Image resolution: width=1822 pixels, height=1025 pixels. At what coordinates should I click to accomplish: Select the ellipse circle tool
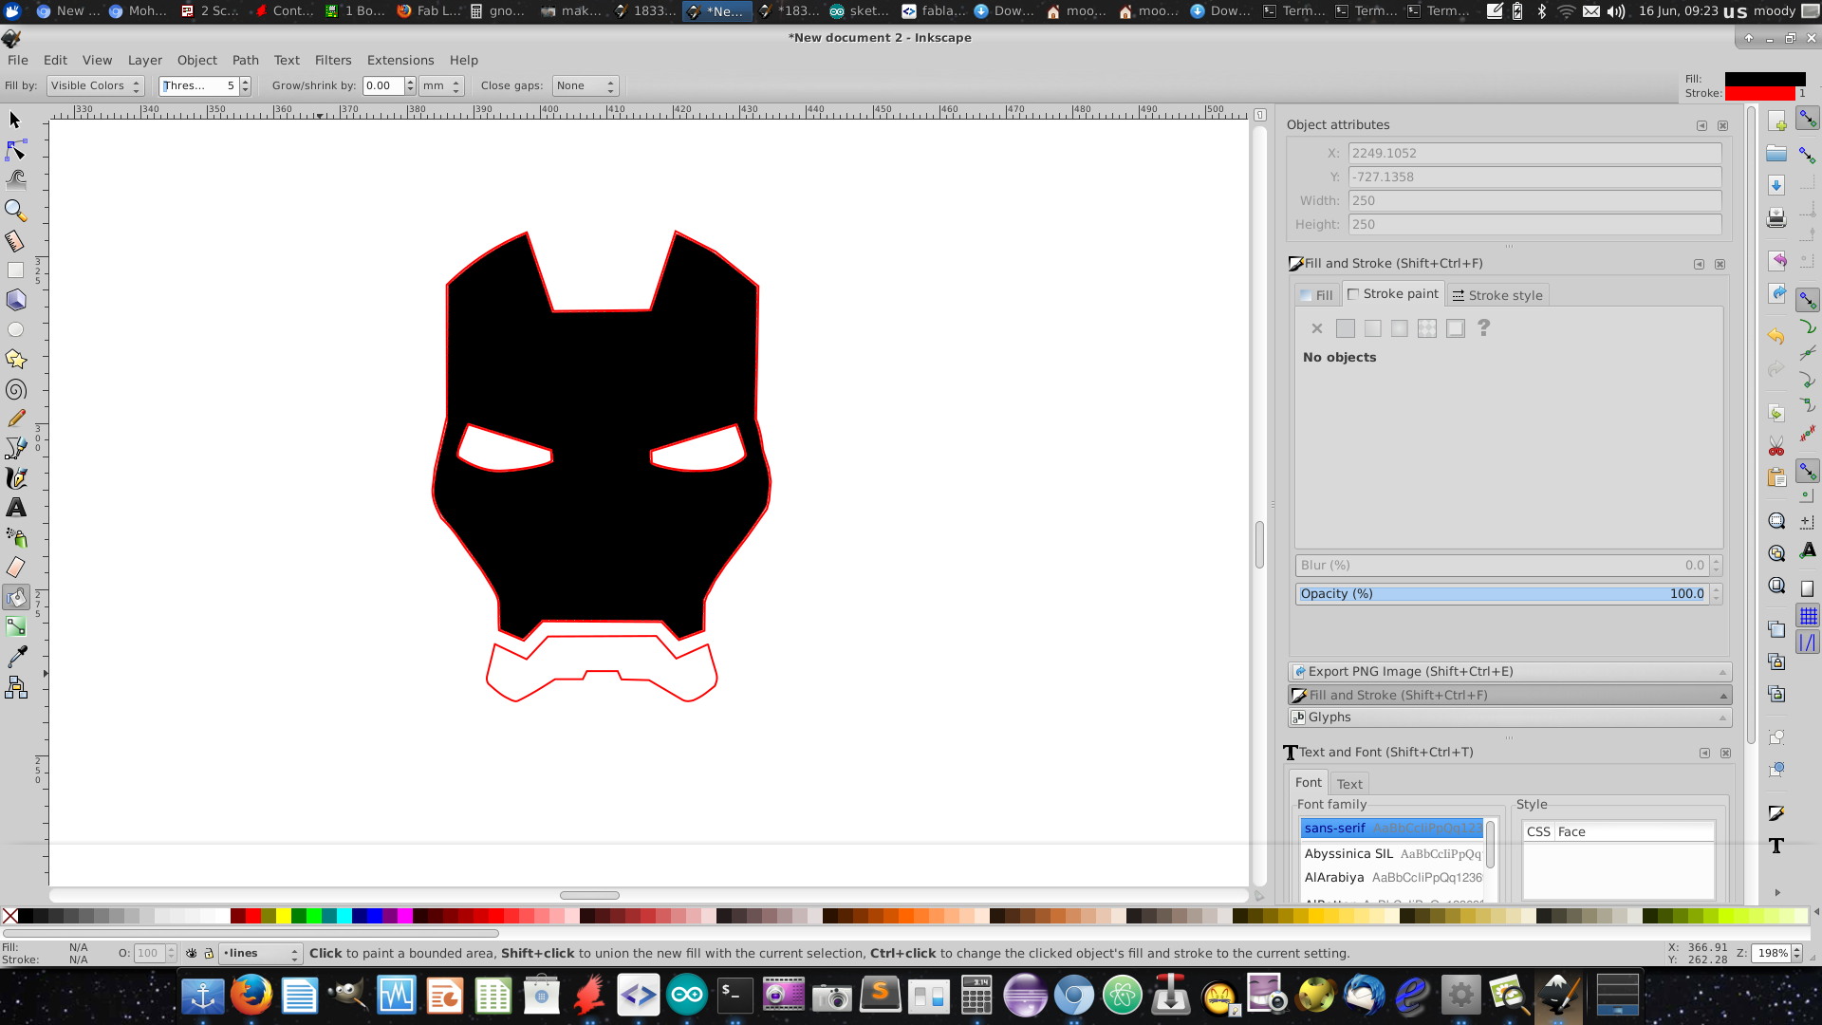click(15, 329)
